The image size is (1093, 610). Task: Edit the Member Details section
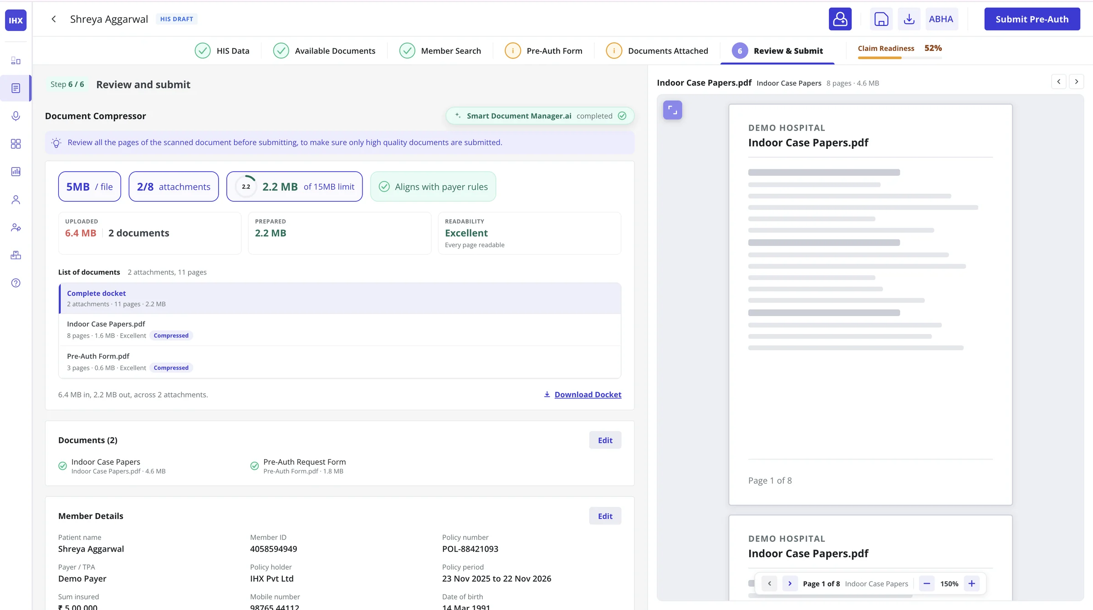click(x=605, y=516)
